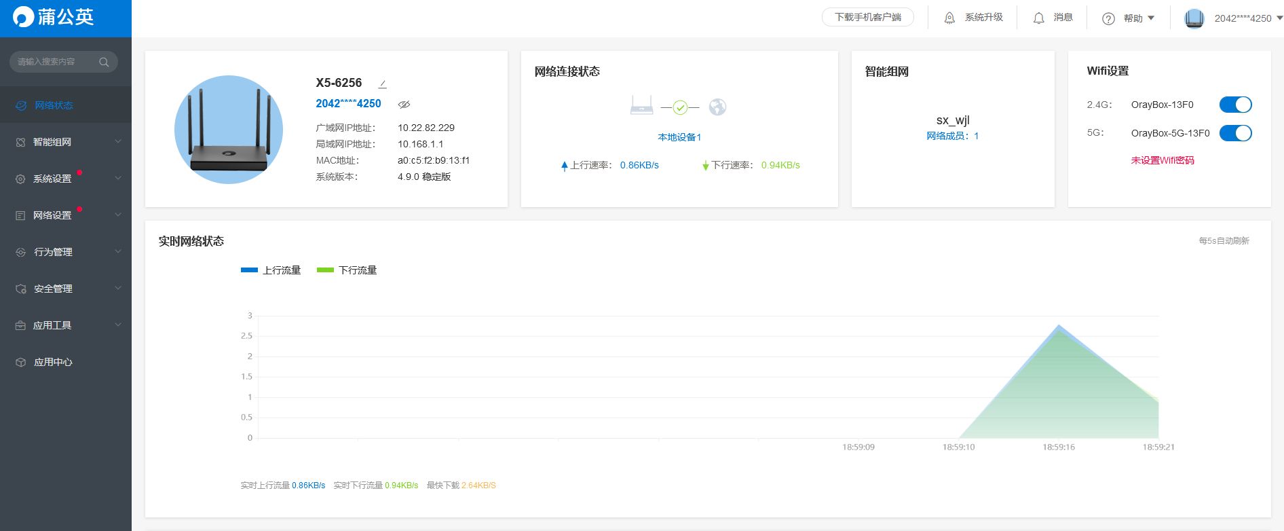Click the 安全管理 shield icon
The image size is (1284, 531).
tap(20, 289)
